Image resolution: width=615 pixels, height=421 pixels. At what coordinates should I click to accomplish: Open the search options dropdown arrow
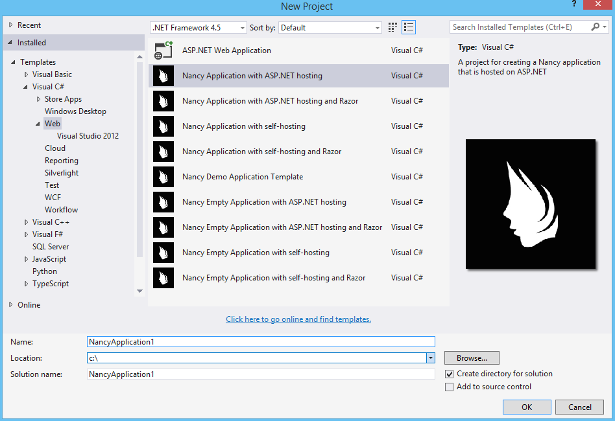click(x=605, y=27)
